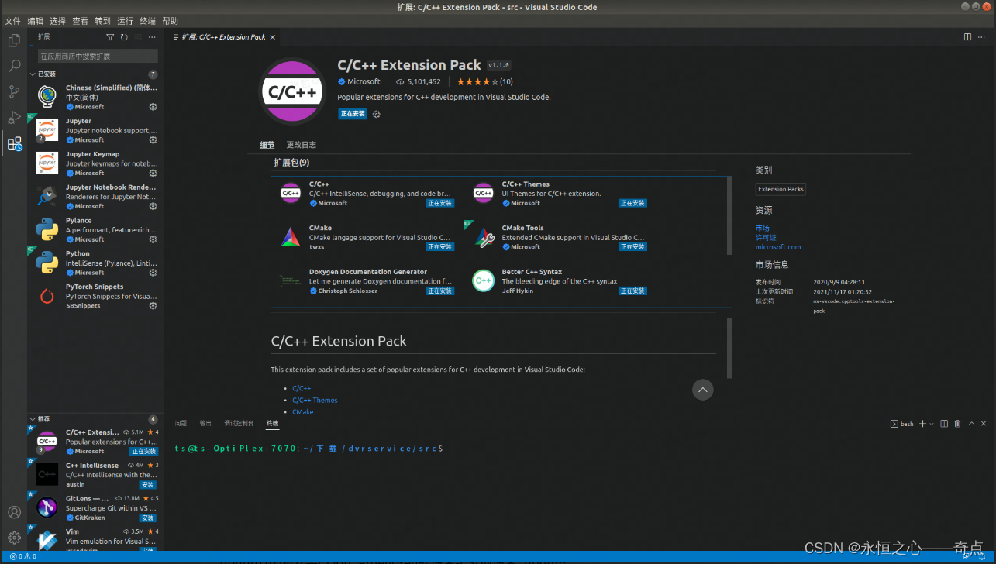Open the 运行 Run menu
This screenshot has width=996, height=564.
[x=125, y=21]
